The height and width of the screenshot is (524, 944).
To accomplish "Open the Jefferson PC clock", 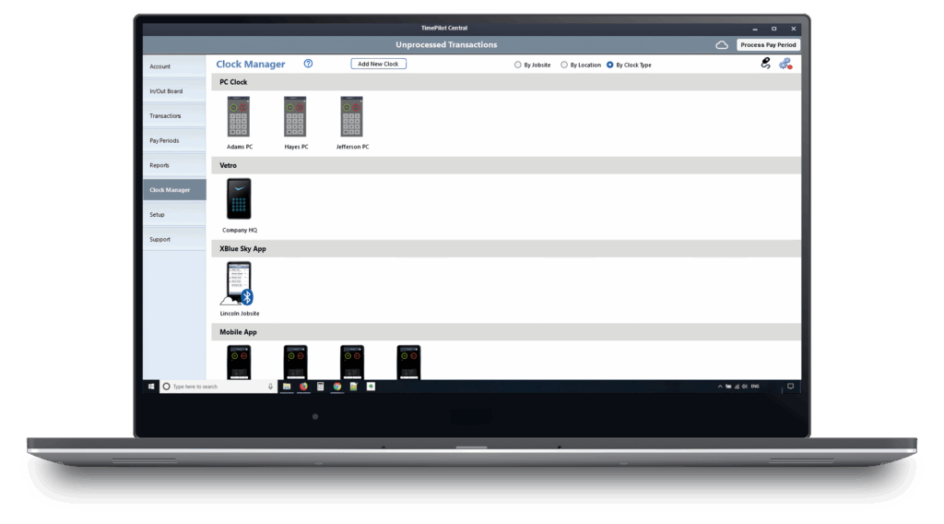I will click(351, 117).
